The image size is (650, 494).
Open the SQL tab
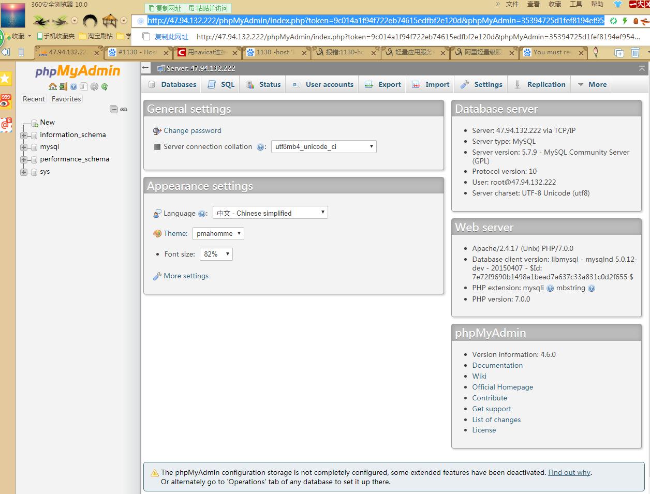pyautogui.click(x=221, y=84)
